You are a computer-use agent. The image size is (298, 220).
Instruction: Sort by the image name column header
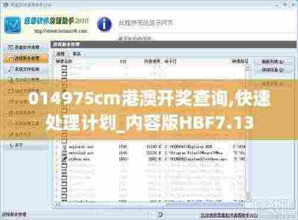point(64,61)
